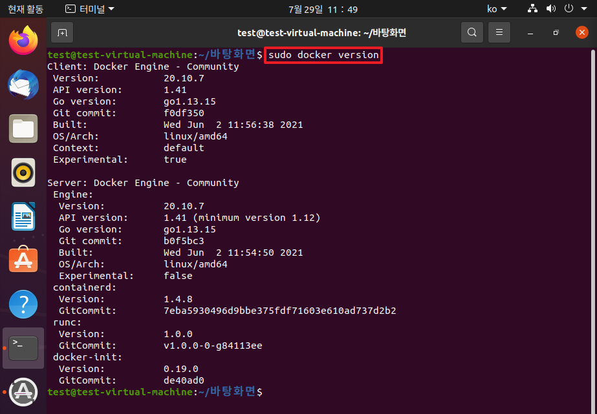
Task: Close the terminal window
Action: (581, 33)
